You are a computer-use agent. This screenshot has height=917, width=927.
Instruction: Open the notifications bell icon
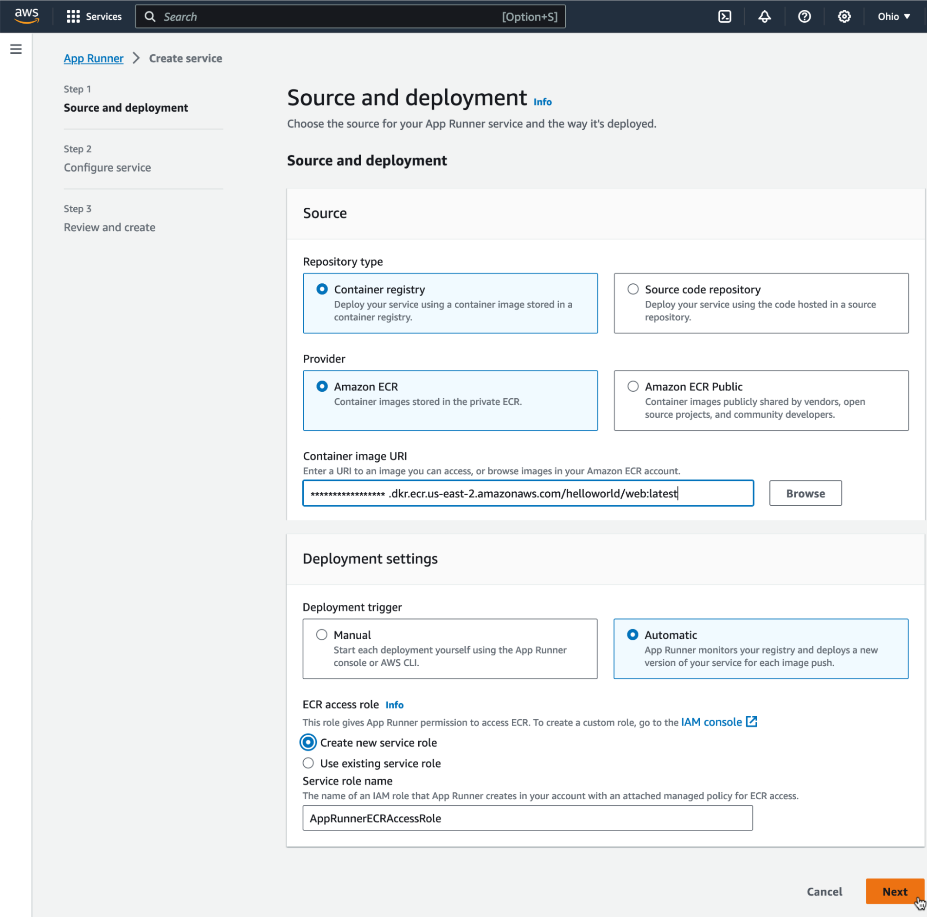764,16
